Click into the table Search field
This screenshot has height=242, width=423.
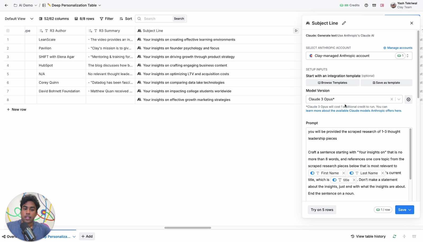157,19
